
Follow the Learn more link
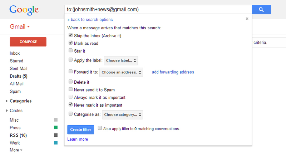click(78, 139)
